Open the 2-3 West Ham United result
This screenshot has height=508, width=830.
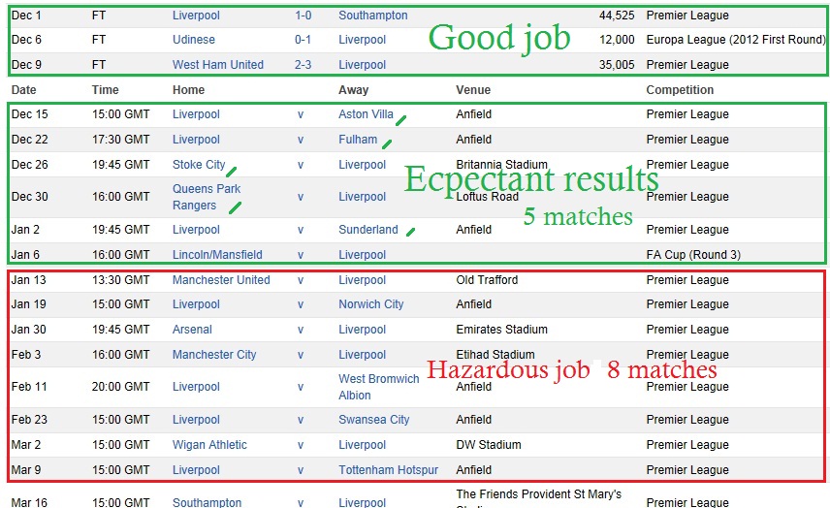point(303,65)
